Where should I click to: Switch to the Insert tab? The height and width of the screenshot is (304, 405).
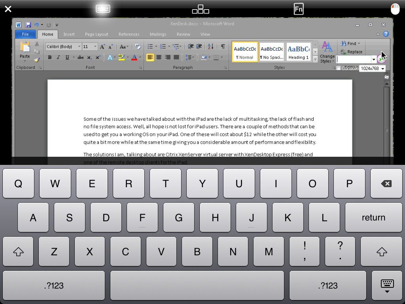(69, 34)
